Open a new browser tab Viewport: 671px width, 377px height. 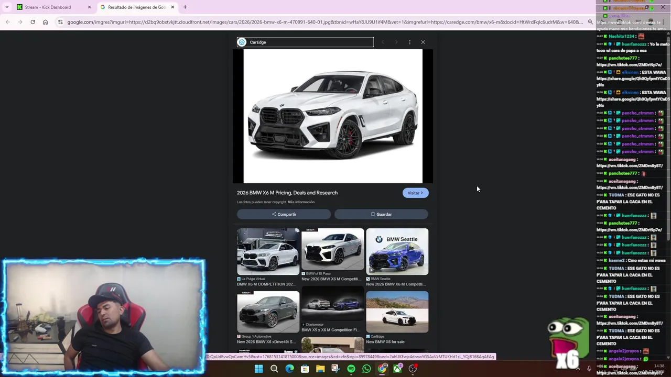click(x=185, y=7)
